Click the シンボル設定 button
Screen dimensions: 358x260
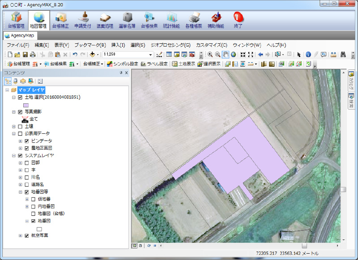click(x=122, y=64)
